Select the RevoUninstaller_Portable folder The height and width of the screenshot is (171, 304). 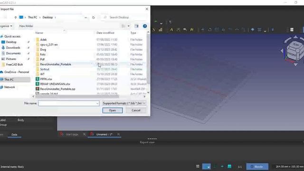56,65
